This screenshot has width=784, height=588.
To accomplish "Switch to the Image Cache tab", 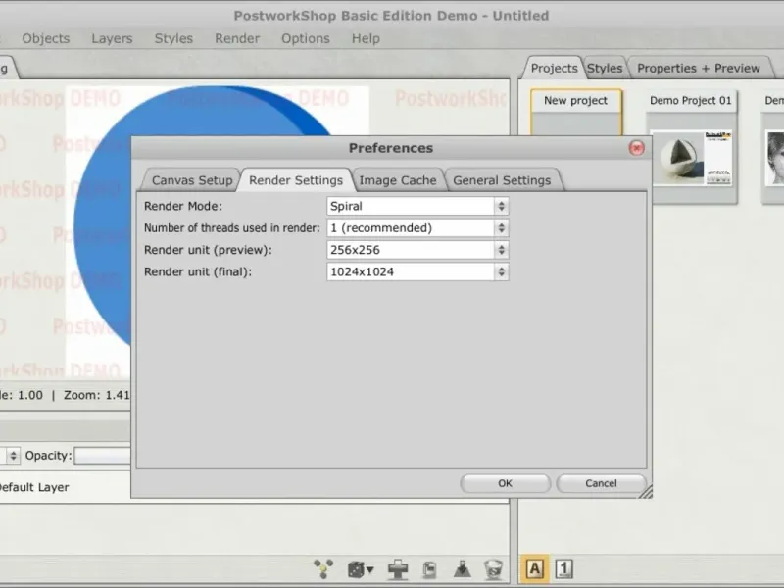I will [398, 180].
